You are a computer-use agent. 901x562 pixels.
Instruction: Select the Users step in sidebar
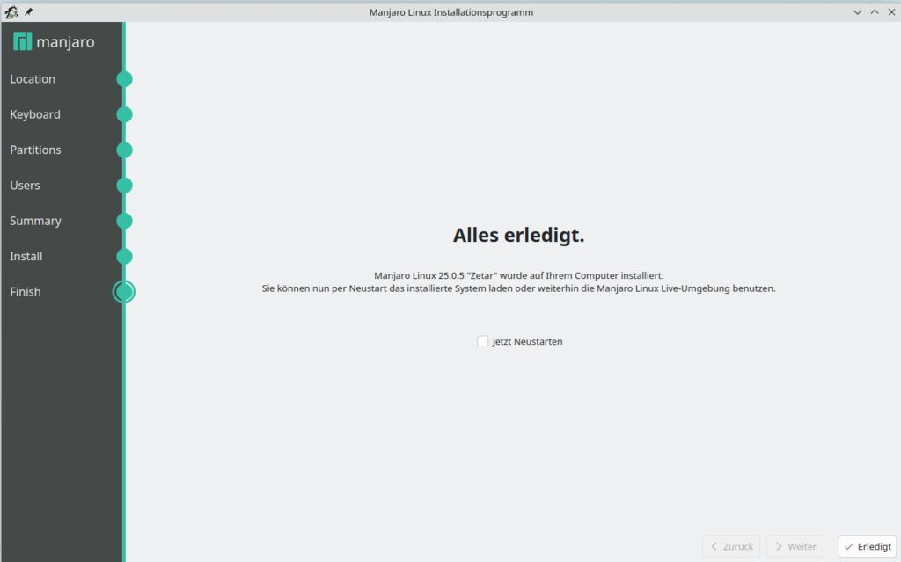click(25, 186)
